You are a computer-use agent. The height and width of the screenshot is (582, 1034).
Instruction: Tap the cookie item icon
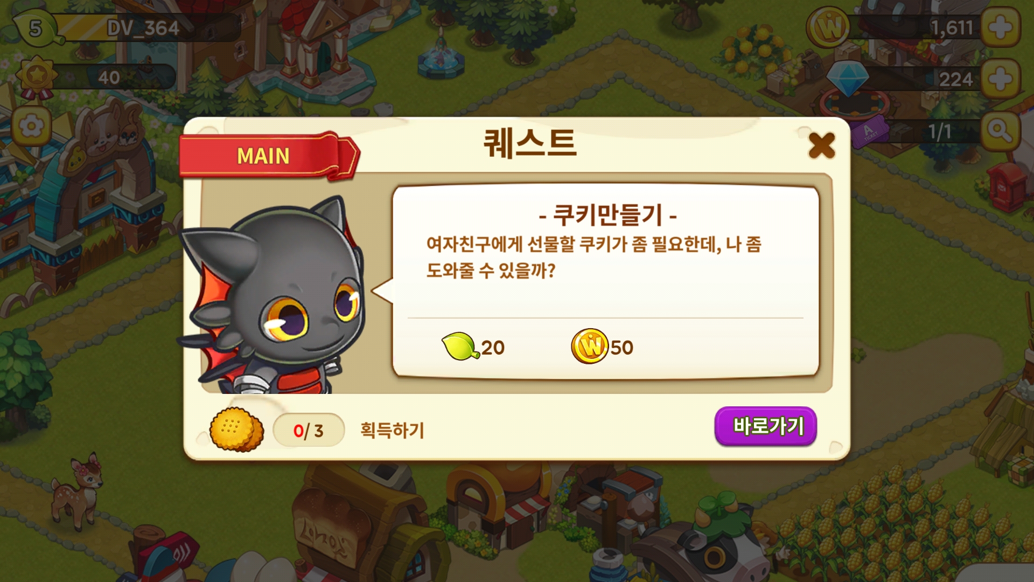[236, 429]
